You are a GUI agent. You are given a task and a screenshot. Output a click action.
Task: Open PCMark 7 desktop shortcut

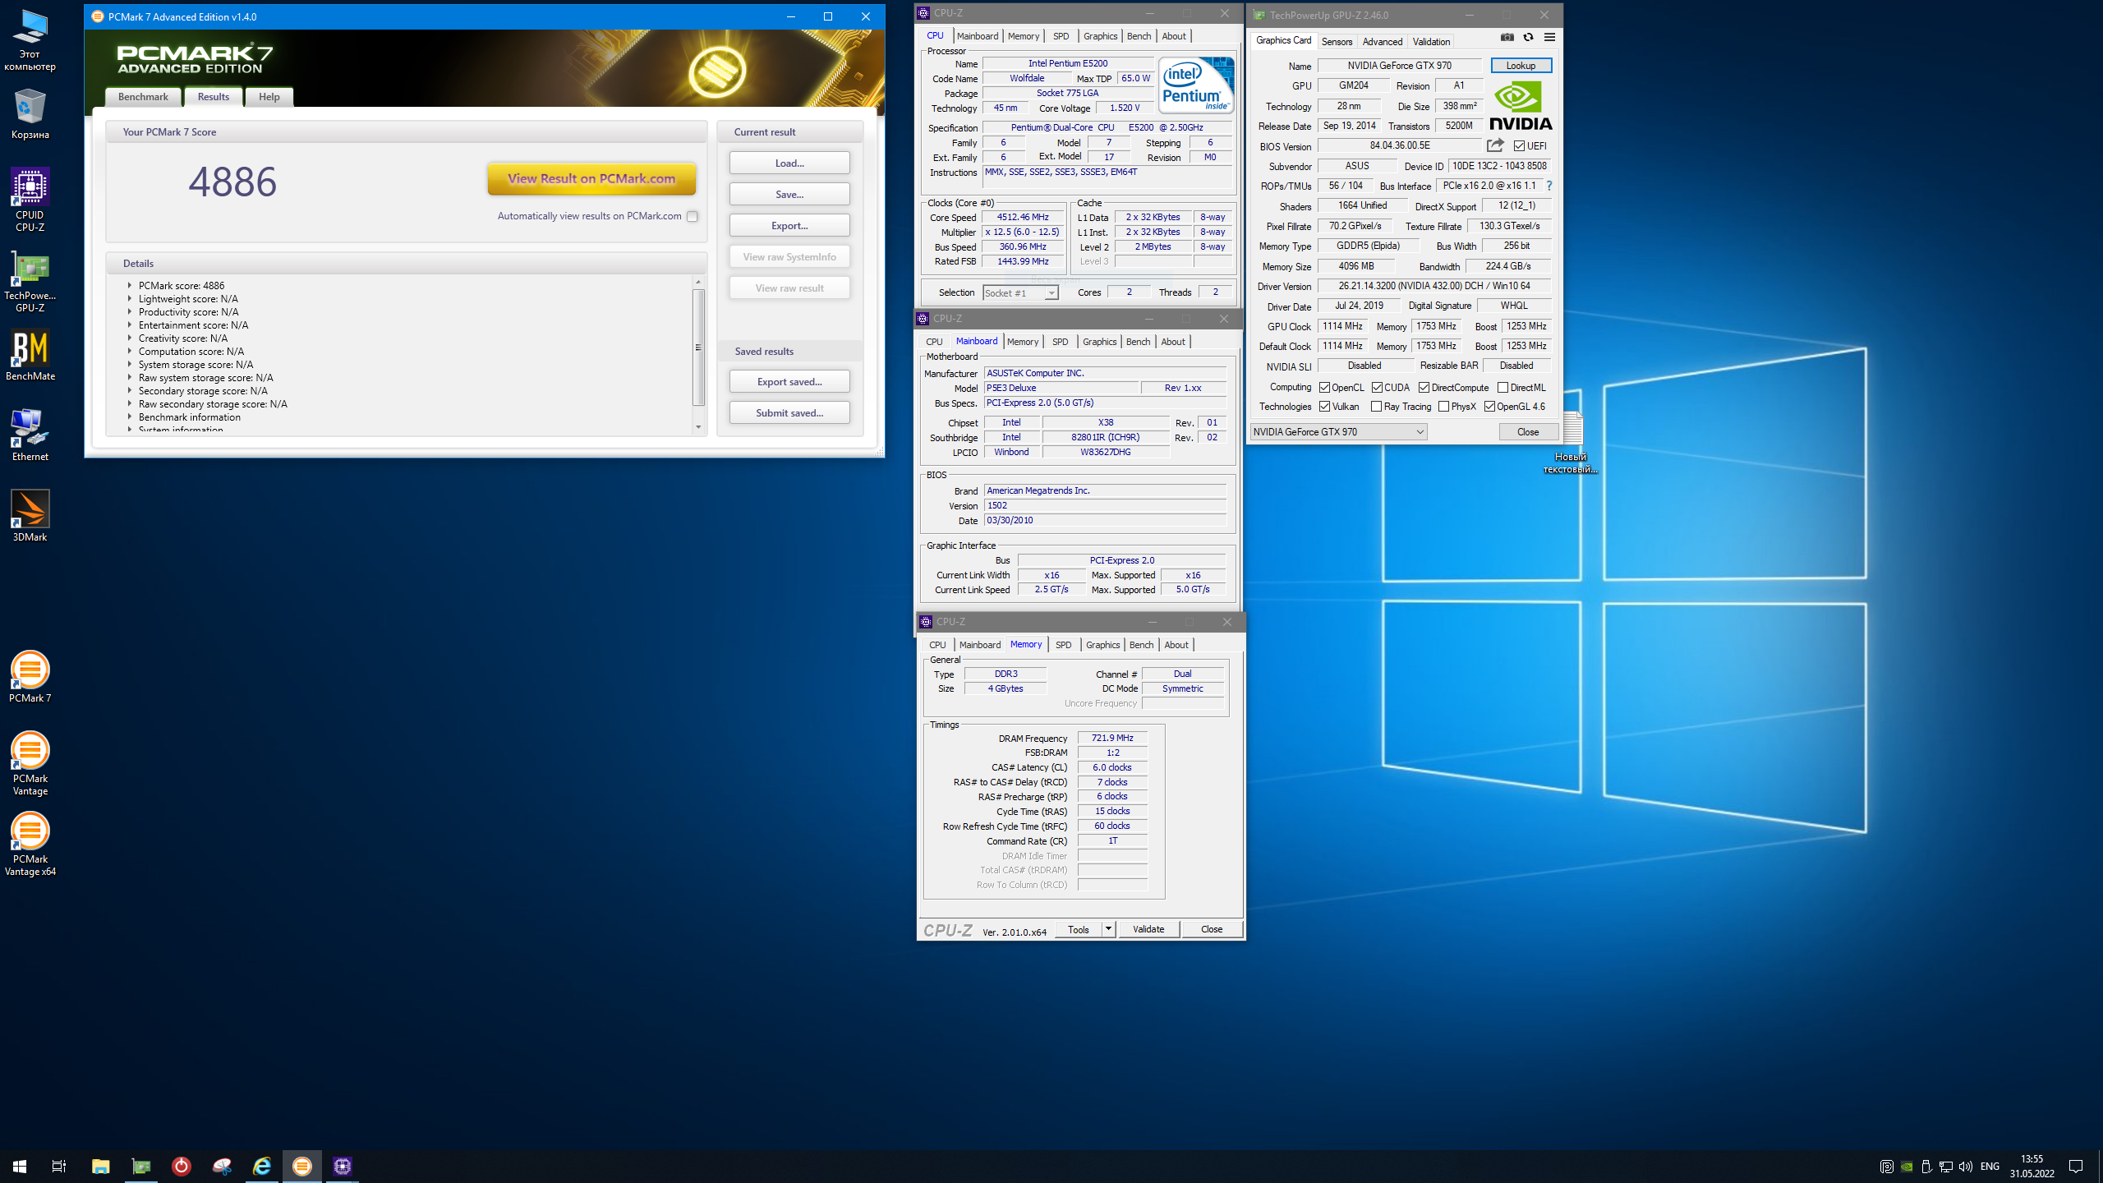pos(30,676)
